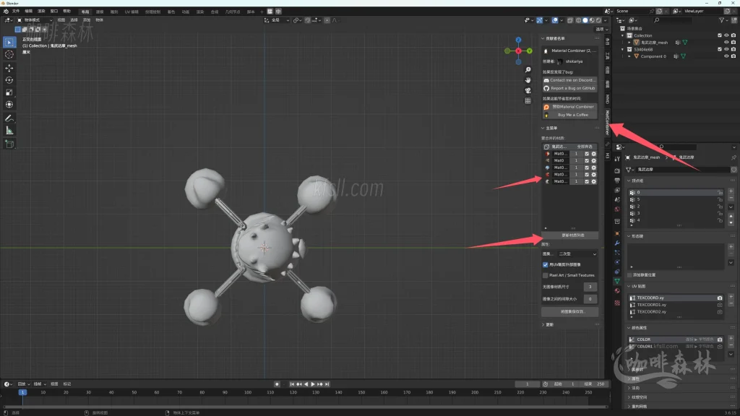Screen dimensions: 740x416
Task: Open the Modifiers wrench properties tab
Action: coord(616,243)
